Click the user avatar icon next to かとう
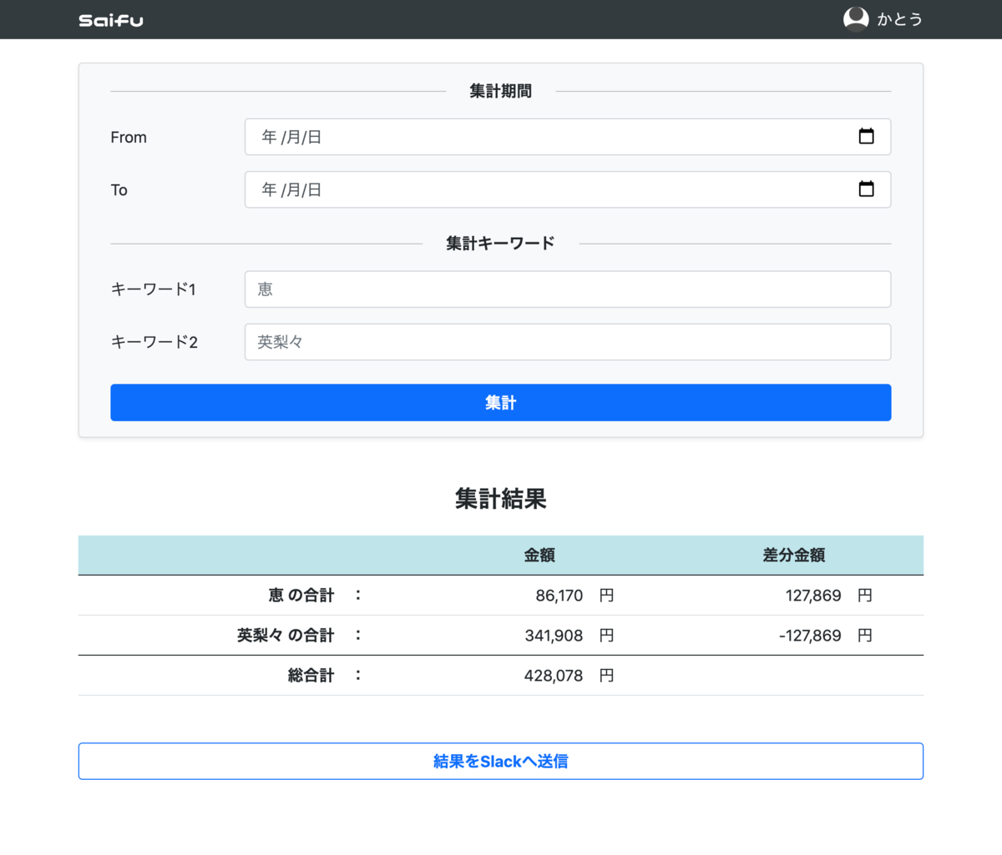 click(x=856, y=18)
